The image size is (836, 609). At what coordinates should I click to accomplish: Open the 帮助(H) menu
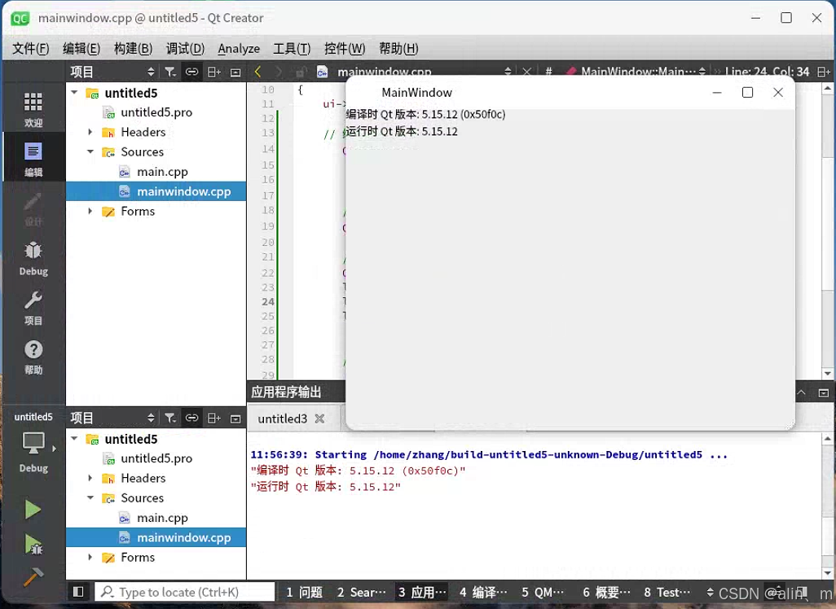pos(398,49)
